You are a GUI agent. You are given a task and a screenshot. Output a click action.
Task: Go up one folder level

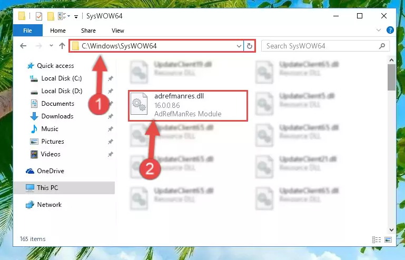point(62,46)
